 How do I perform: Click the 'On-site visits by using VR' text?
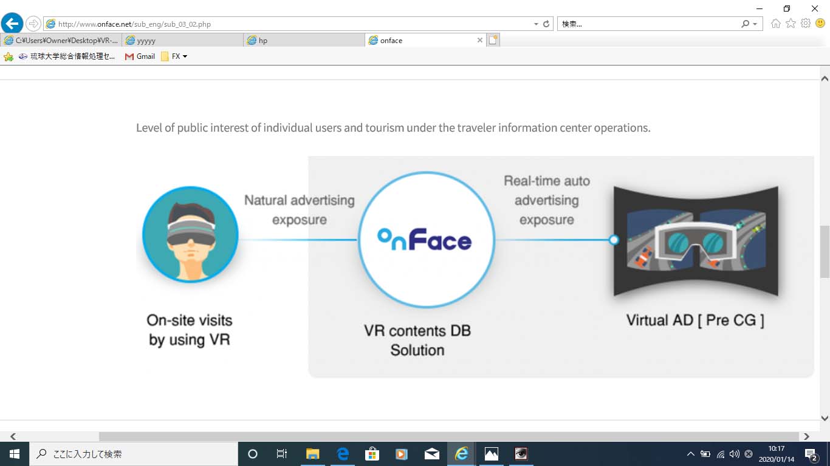coord(190,329)
